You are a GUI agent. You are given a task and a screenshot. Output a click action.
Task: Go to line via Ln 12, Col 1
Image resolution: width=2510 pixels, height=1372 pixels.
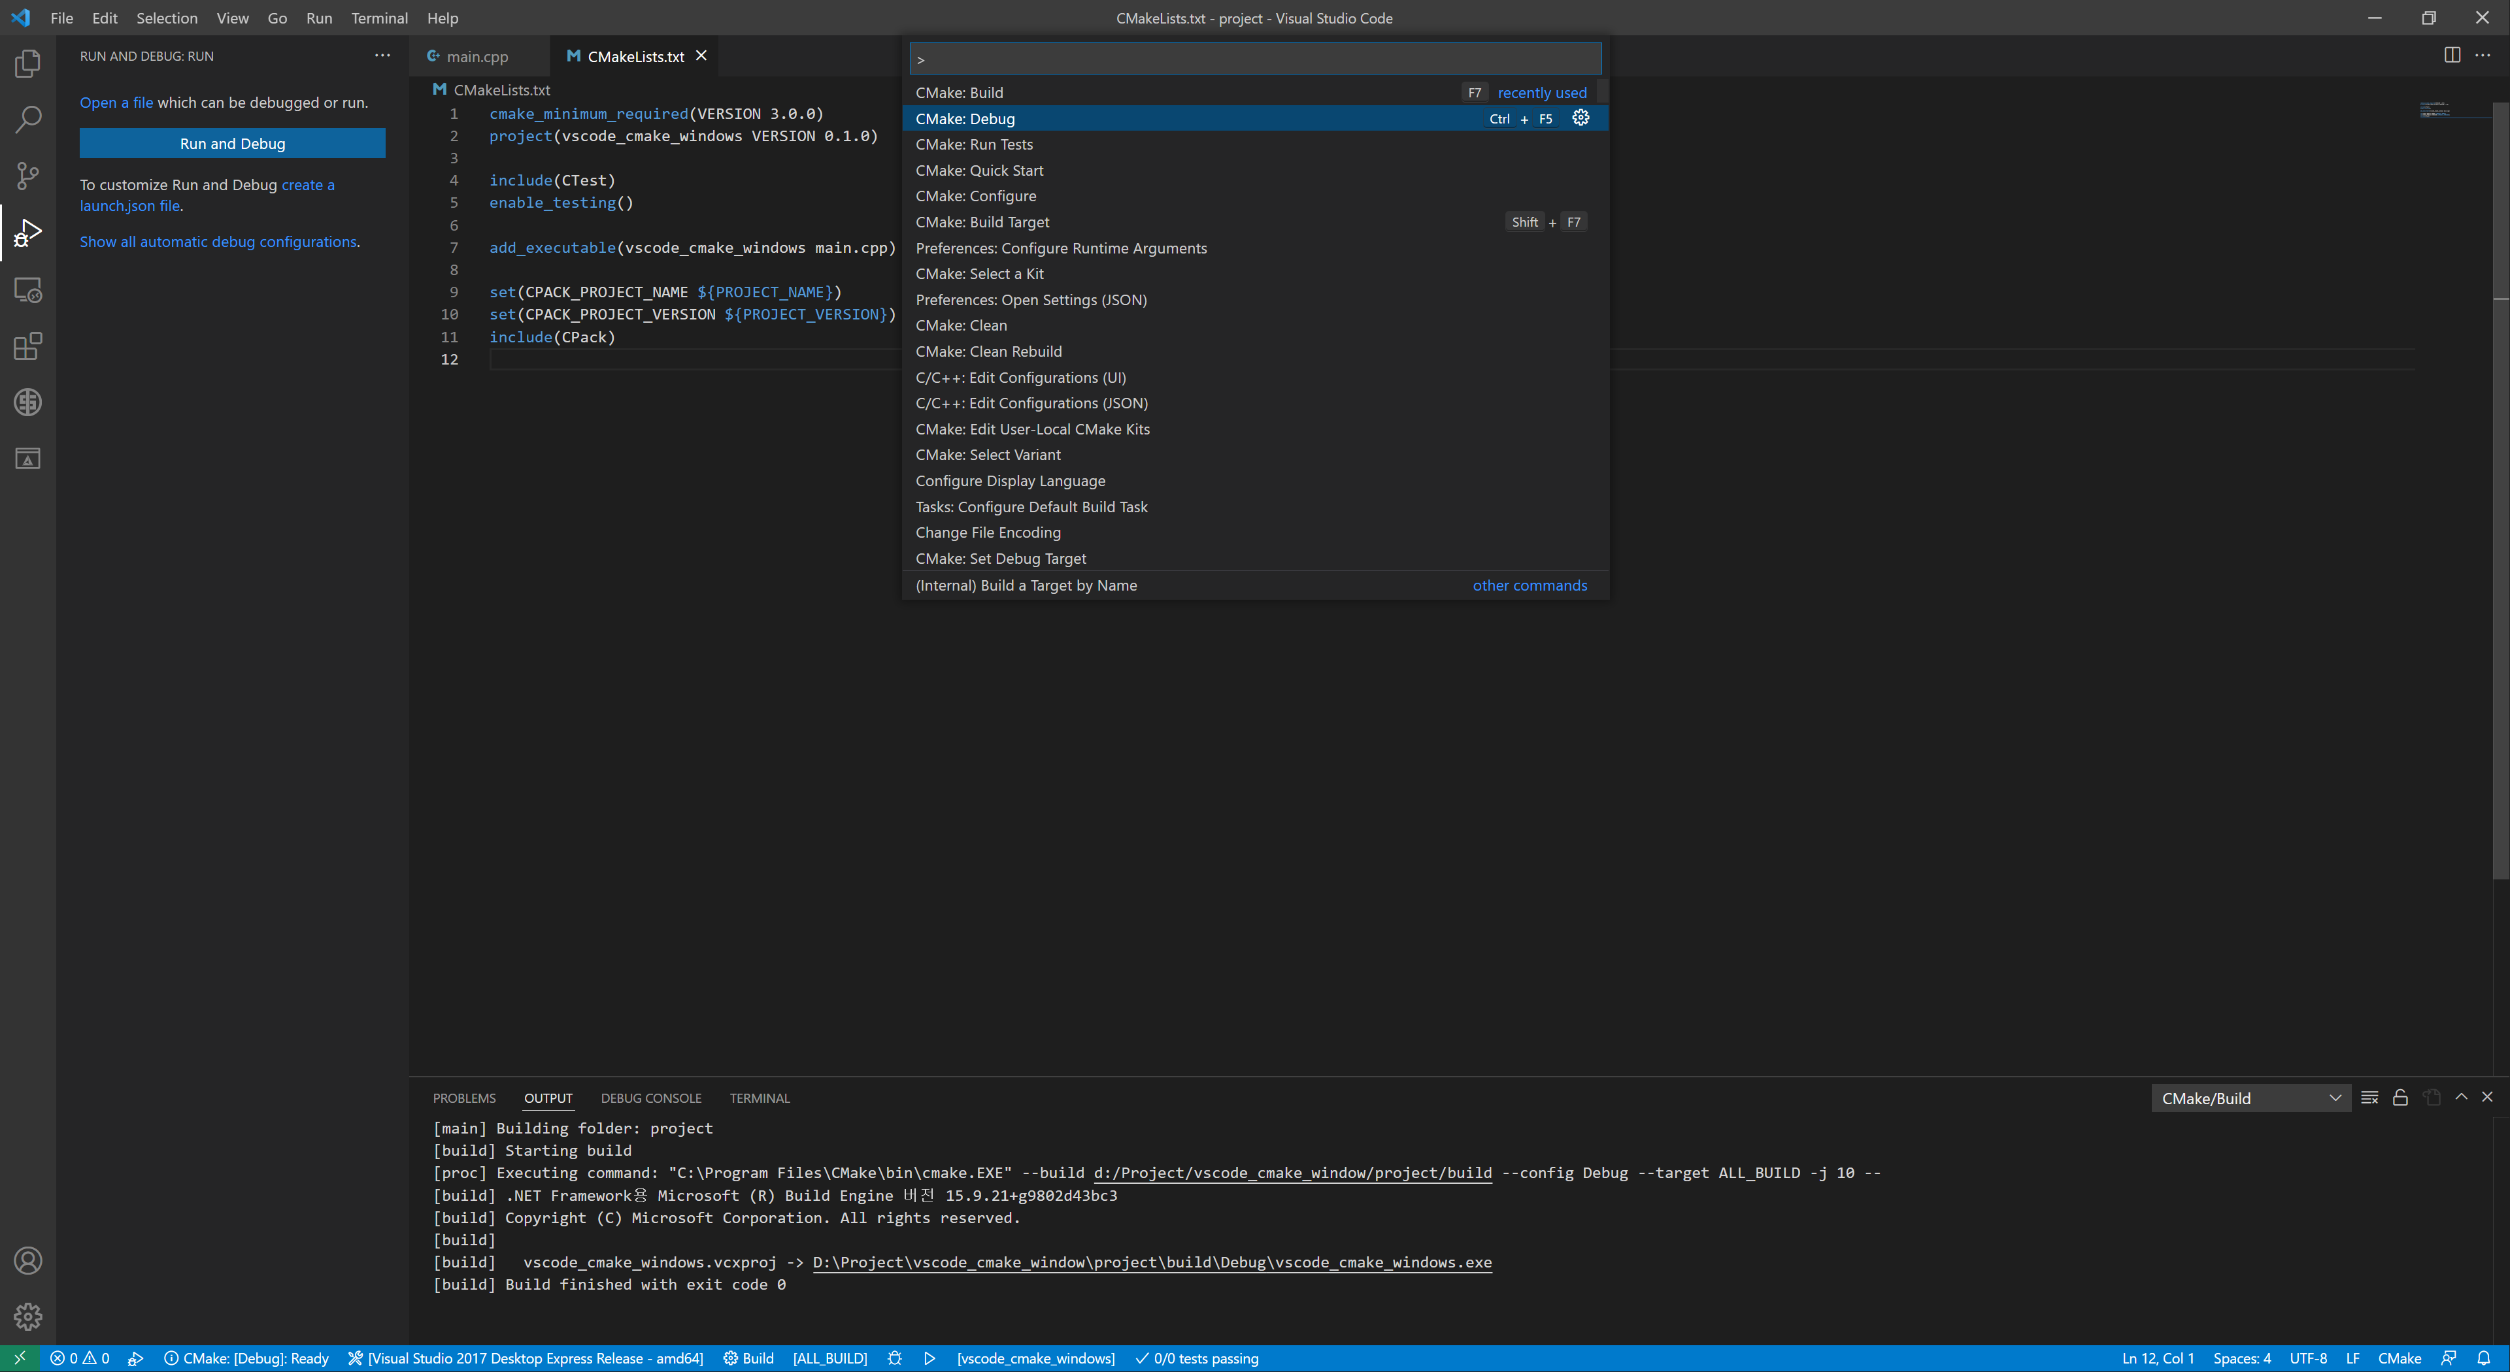(2157, 1358)
